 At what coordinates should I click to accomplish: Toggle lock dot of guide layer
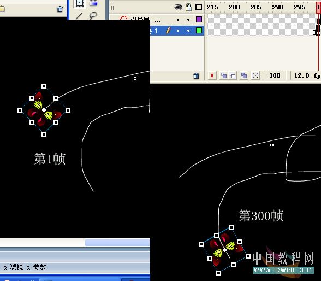(x=188, y=20)
